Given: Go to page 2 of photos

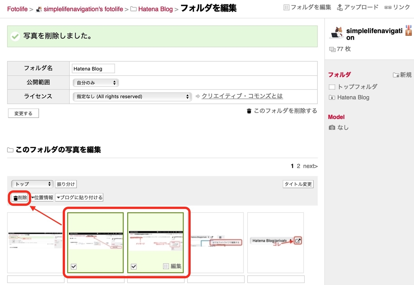Looking at the screenshot, I should point(299,166).
